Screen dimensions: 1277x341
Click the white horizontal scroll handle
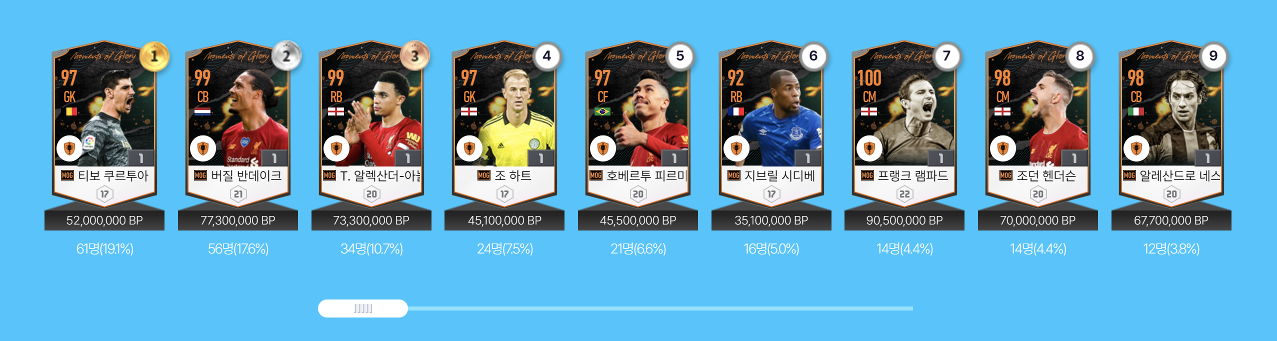pos(363,308)
